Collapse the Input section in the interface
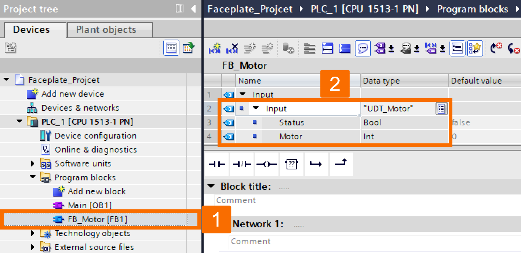The width and height of the screenshot is (521, 253). point(242,94)
